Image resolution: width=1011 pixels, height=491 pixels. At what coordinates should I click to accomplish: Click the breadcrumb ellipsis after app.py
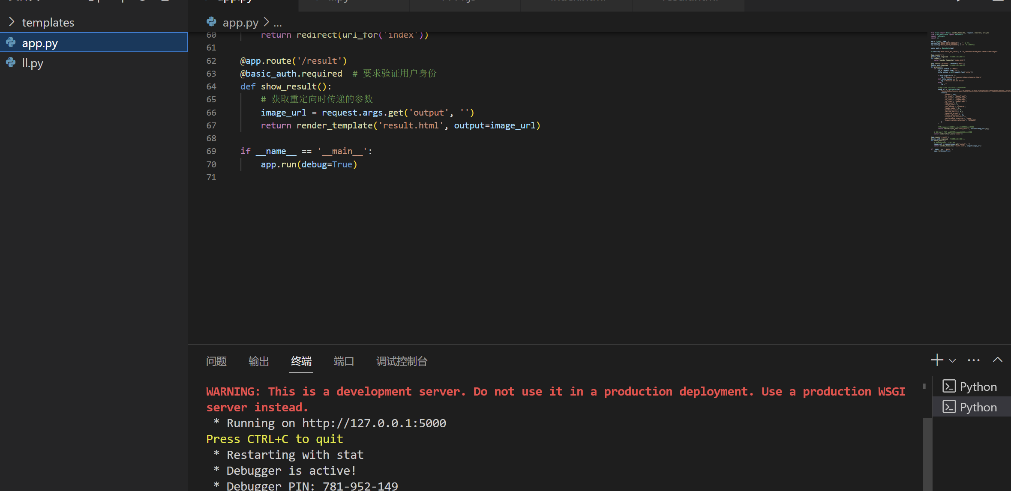pos(278,23)
